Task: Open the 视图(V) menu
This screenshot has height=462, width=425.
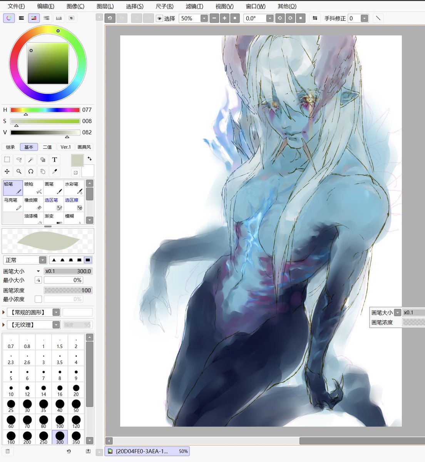Action: [x=224, y=6]
